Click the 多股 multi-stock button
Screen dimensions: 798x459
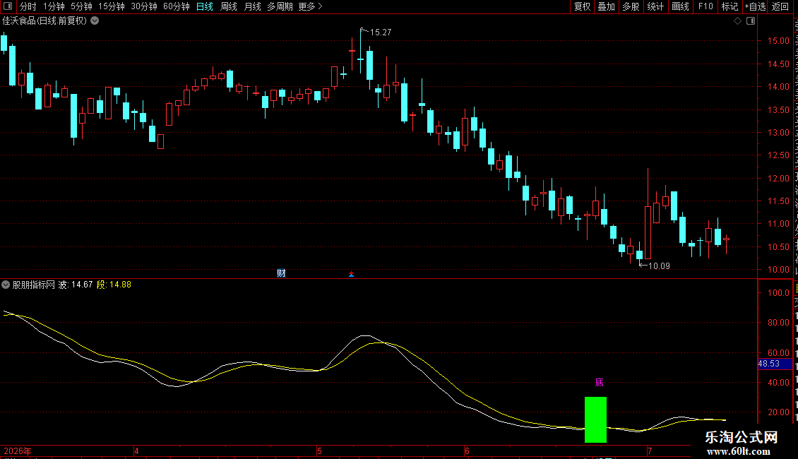point(631,6)
